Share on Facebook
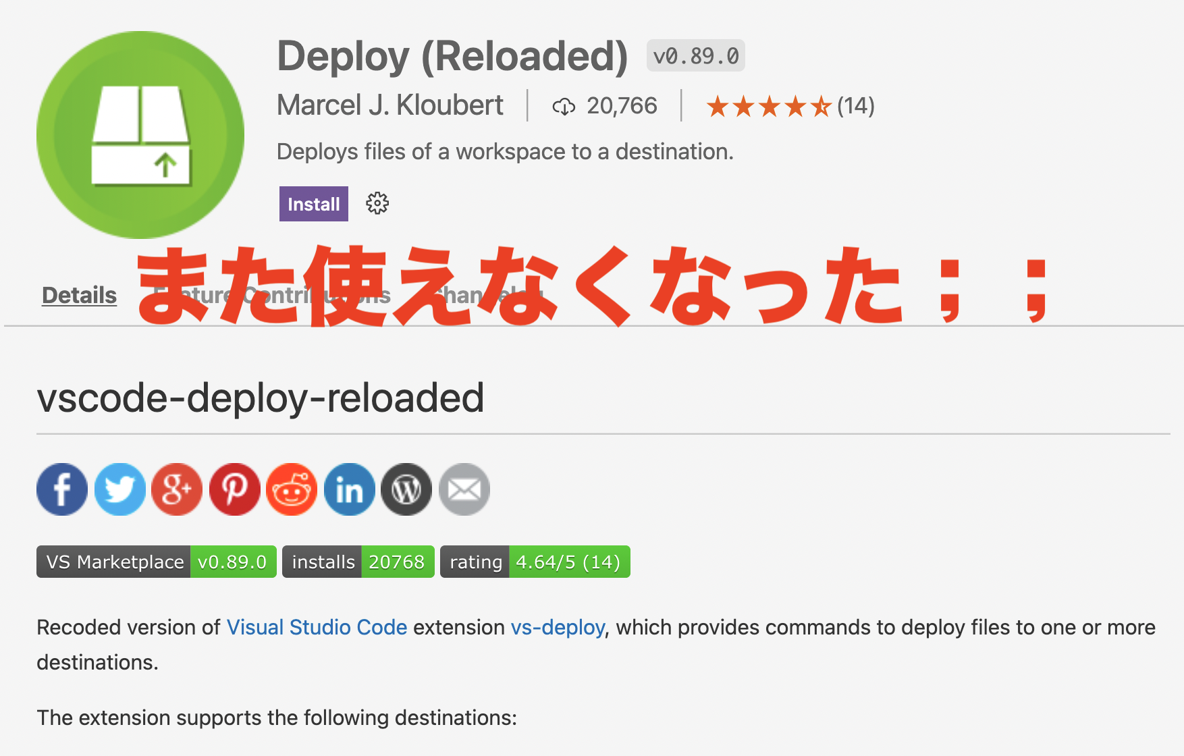Screen dimensions: 1184x756 [62, 489]
